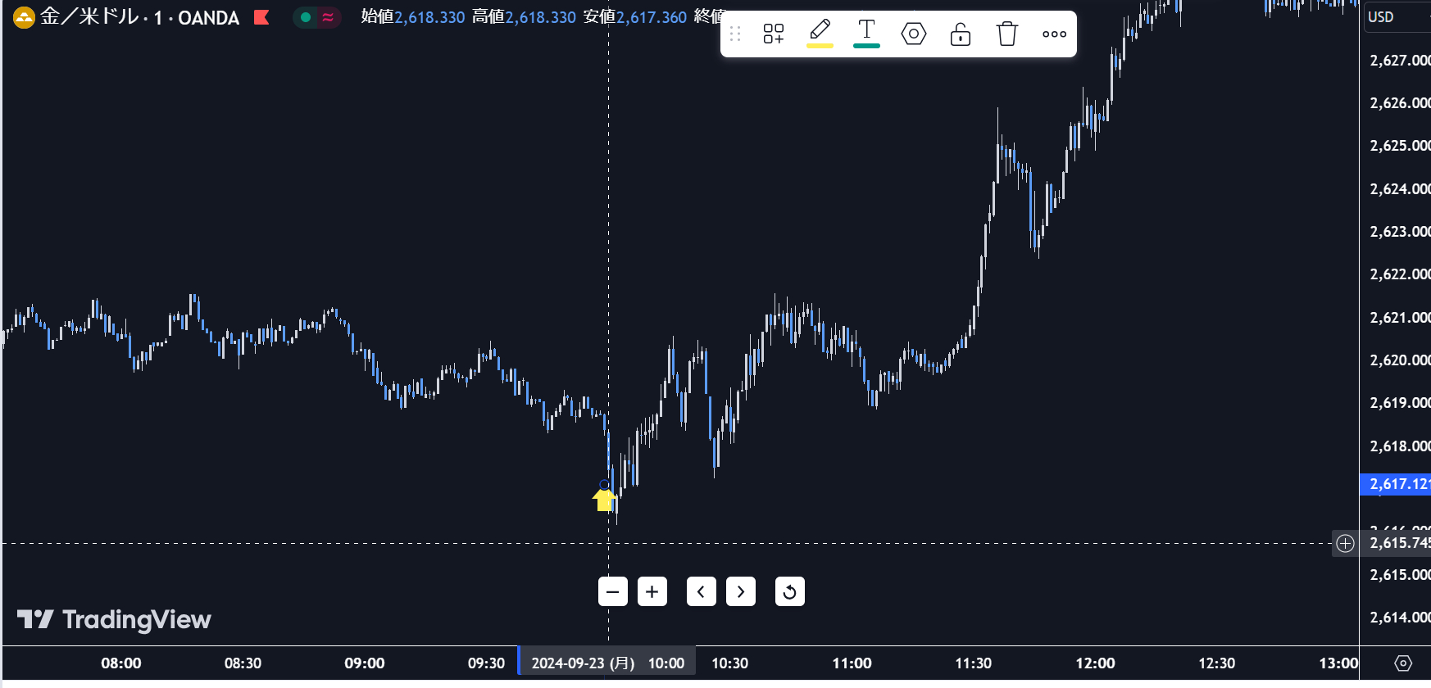Open the USD currency selector
Image resolution: width=1431 pixels, height=688 pixels.
tap(1397, 17)
